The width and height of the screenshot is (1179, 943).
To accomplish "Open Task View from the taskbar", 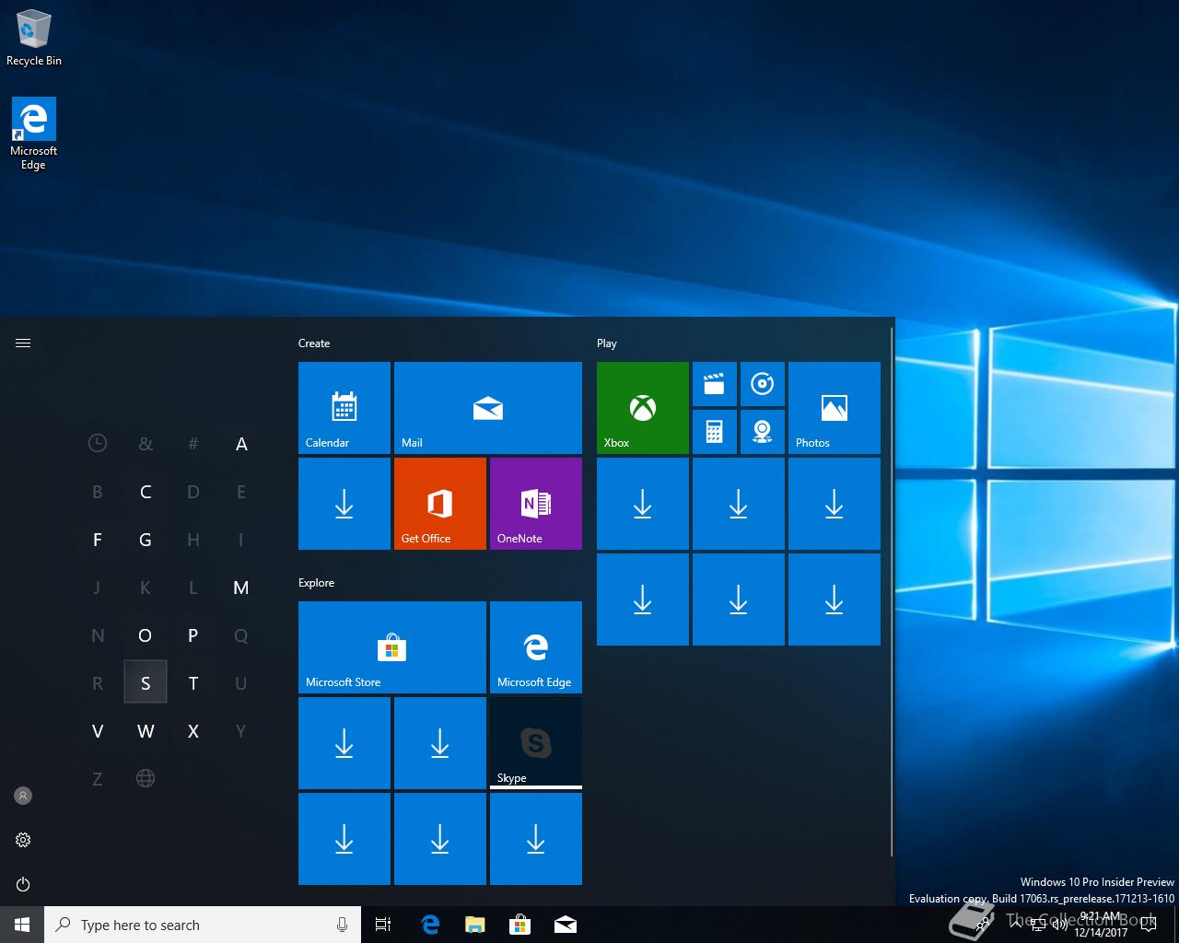I will coord(383,925).
